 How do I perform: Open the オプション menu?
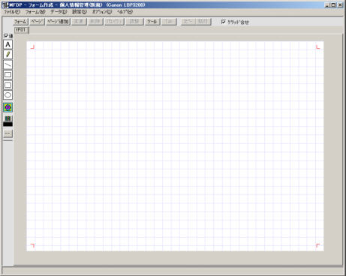pos(102,12)
